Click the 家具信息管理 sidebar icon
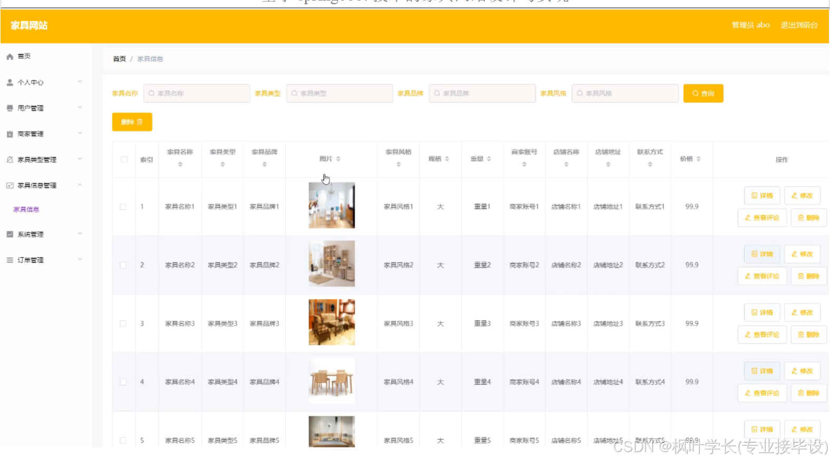The image size is (830, 461). pyautogui.click(x=9, y=185)
